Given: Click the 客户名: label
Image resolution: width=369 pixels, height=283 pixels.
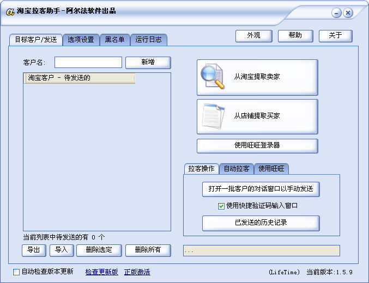Looking at the screenshot, I should click(x=34, y=63).
